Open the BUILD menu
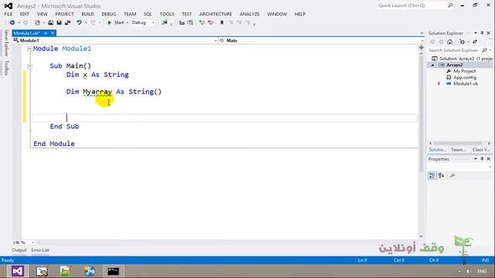Screen dimensions: 495x278 tap(87, 14)
